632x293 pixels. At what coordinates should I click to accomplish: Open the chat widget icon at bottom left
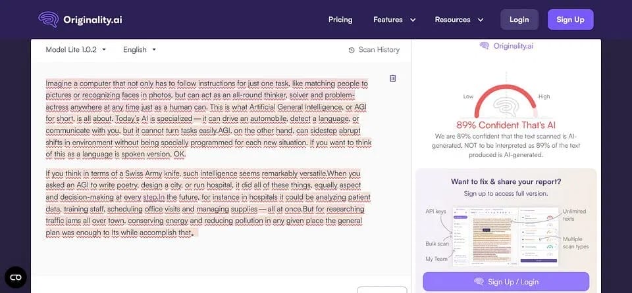point(16,277)
